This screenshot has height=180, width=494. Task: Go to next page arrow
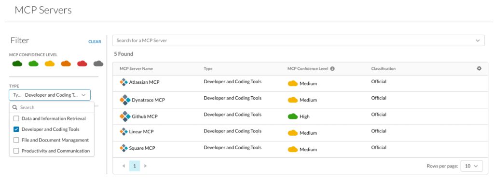tap(145, 166)
